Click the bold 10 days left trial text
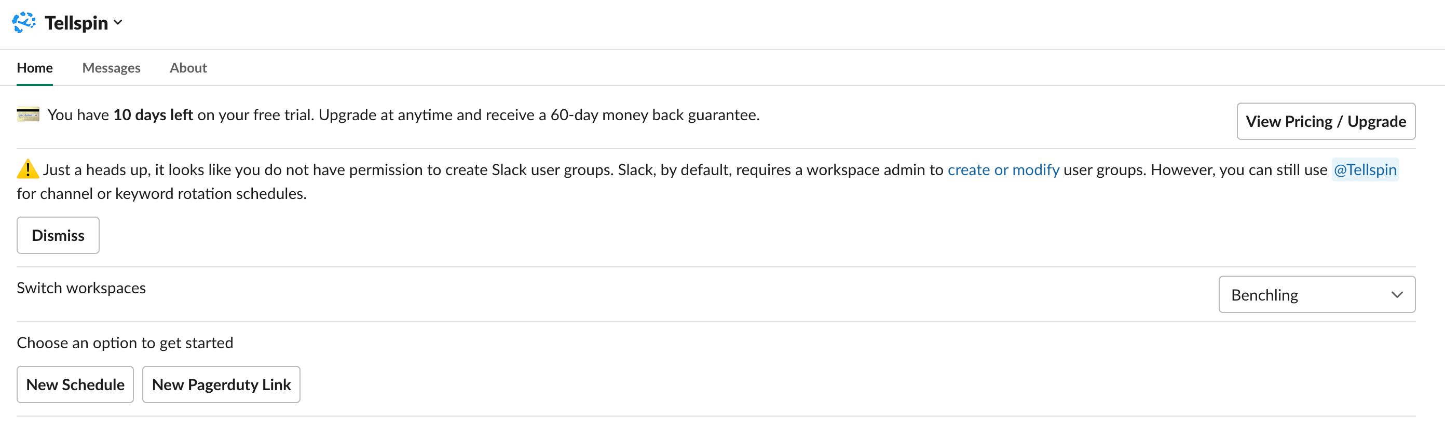The image size is (1445, 428). pos(153,115)
